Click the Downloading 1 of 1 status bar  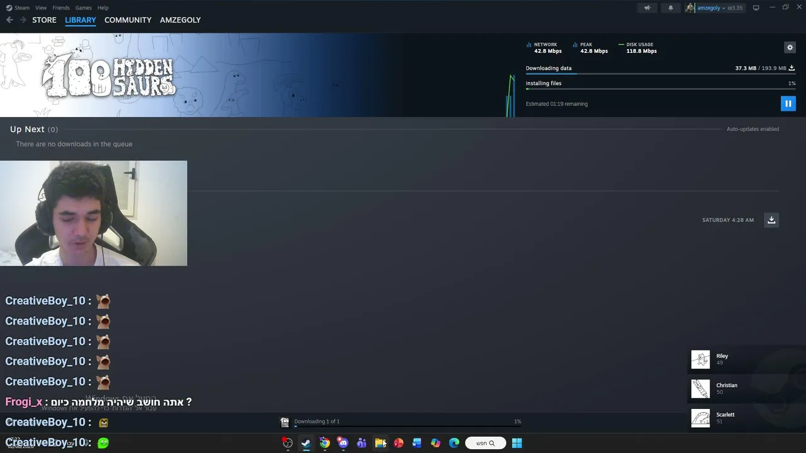[x=402, y=422]
